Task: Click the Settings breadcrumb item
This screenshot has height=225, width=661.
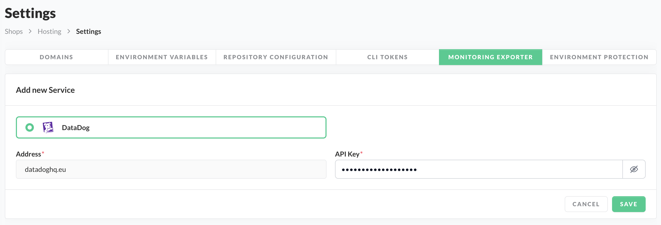Action: click(88, 31)
